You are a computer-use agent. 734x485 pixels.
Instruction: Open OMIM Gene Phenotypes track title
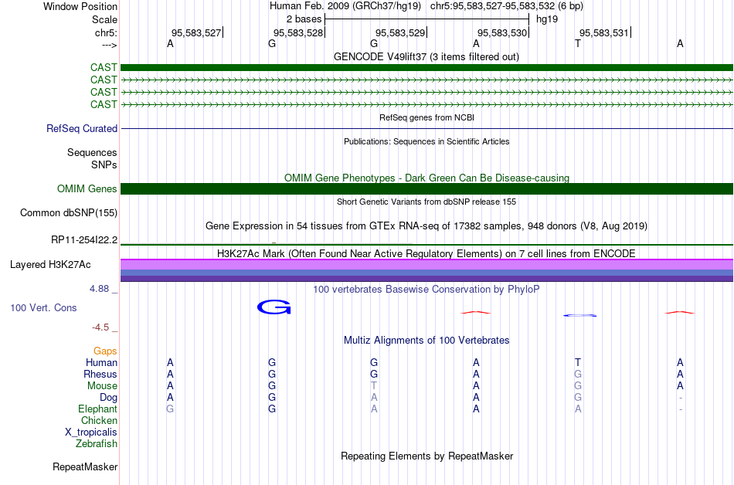(x=427, y=178)
